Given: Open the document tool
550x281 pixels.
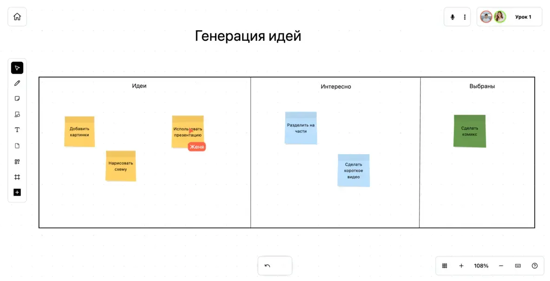Looking at the screenshot, I should (x=17, y=145).
